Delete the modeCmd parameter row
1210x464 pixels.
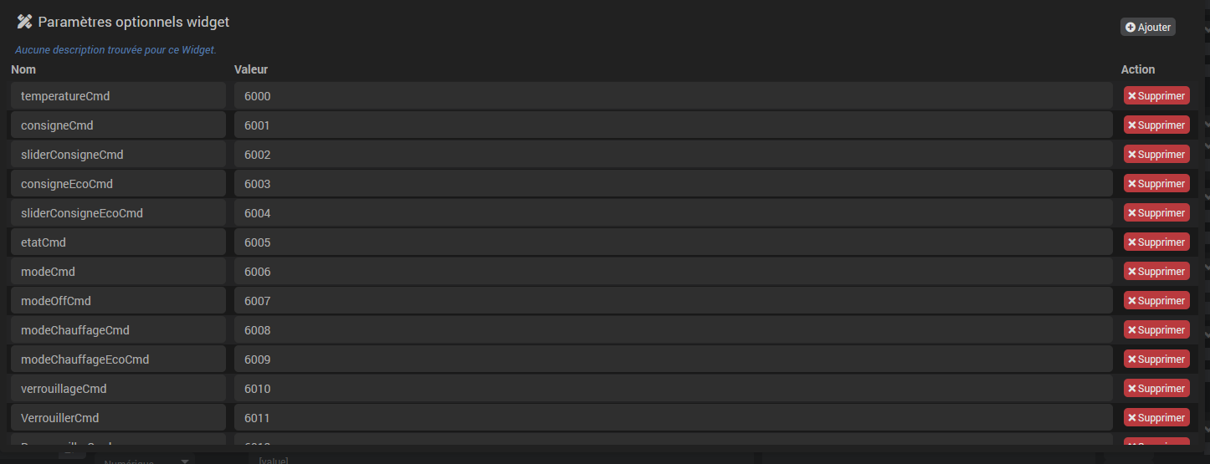point(1156,272)
